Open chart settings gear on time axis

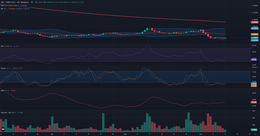click(255, 134)
